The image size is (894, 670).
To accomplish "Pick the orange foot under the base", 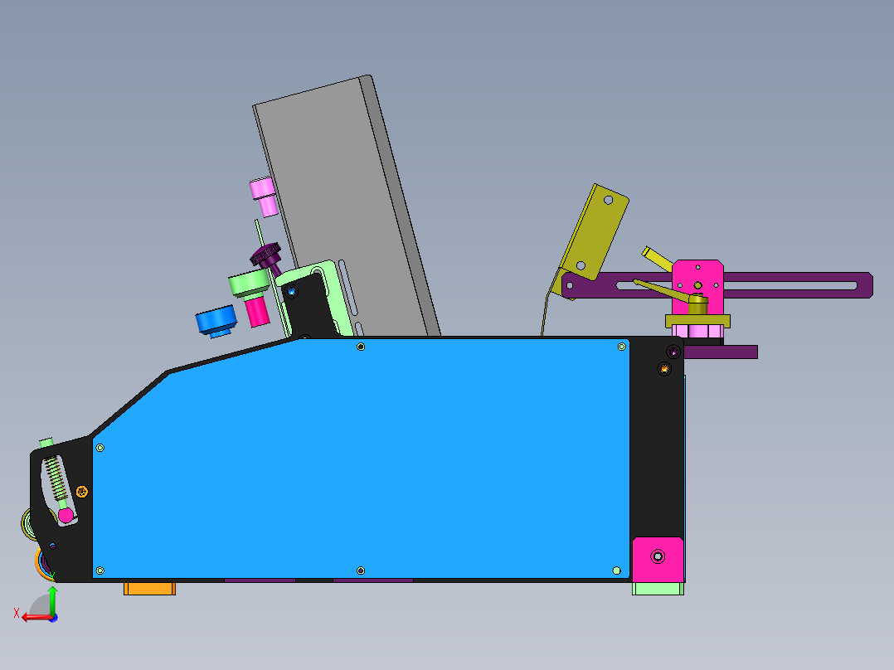I will (x=149, y=589).
